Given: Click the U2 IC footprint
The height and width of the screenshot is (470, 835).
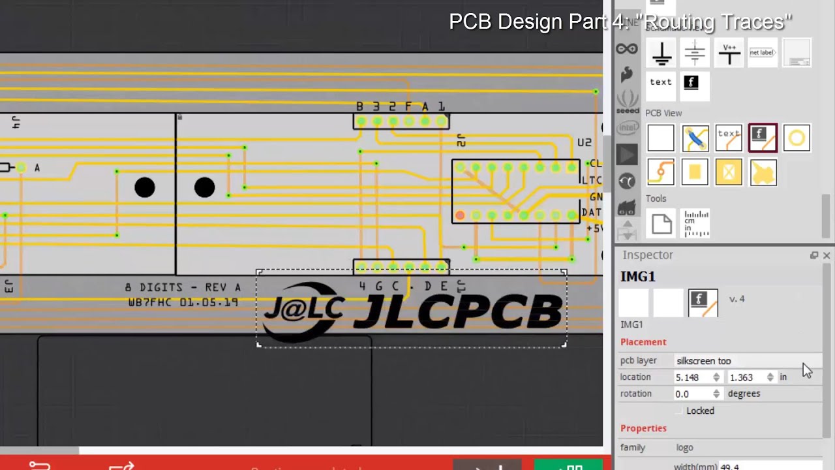Looking at the screenshot, I should pyautogui.click(x=515, y=191).
